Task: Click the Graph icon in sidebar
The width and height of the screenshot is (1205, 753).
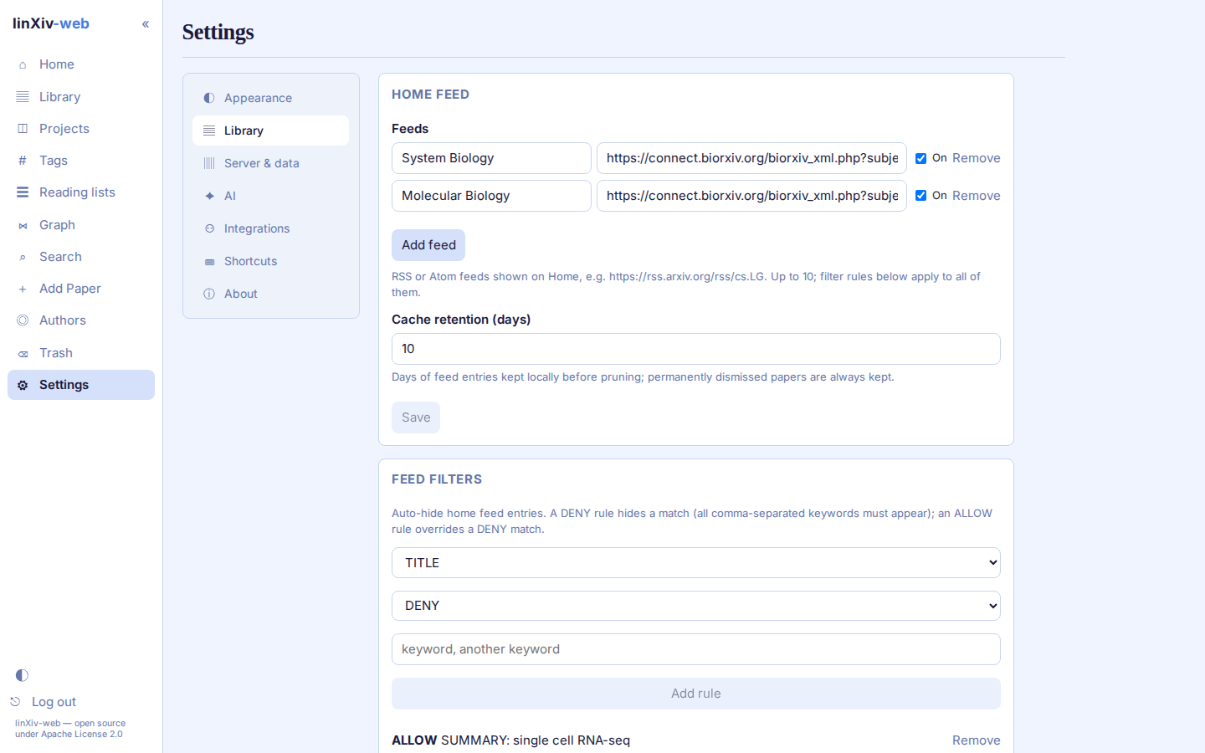Action: (23, 225)
